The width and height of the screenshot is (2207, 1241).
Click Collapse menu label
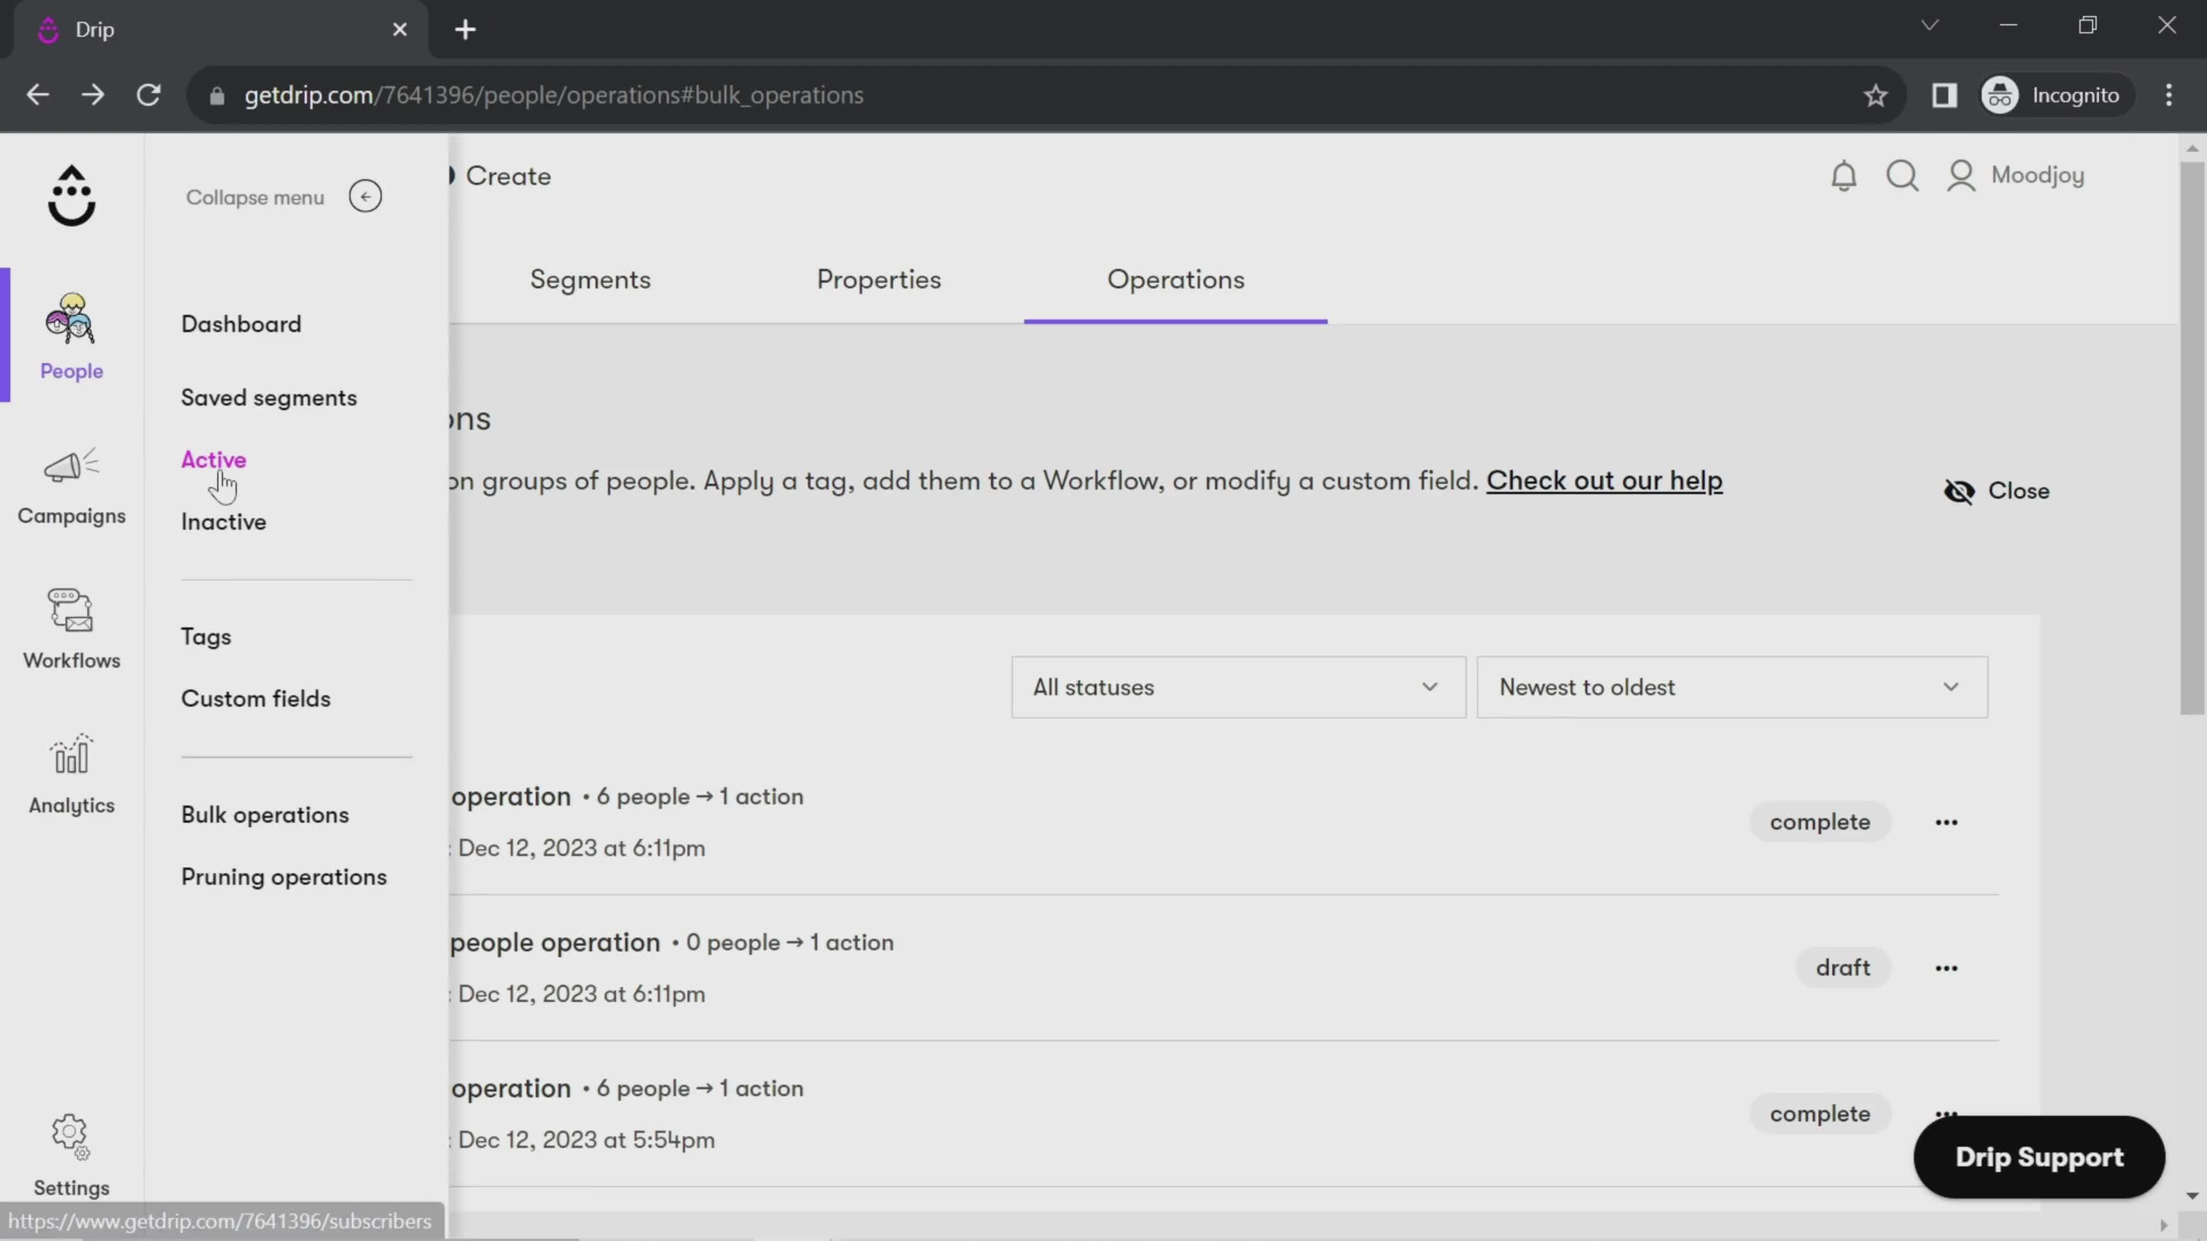point(255,198)
